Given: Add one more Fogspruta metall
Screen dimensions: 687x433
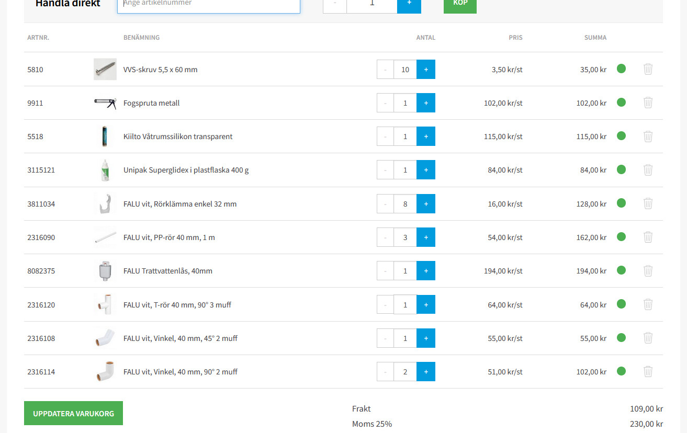Looking at the screenshot, I should tap(426, 103).
